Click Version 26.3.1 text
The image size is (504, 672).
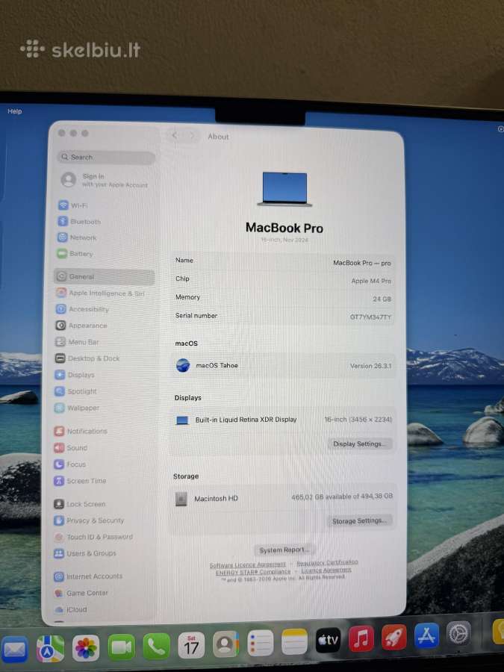(x=370, y=366)
